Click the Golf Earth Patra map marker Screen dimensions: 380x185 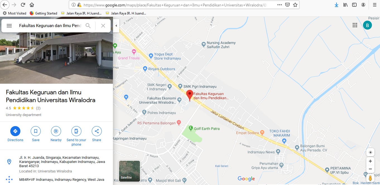click(191, 128)
